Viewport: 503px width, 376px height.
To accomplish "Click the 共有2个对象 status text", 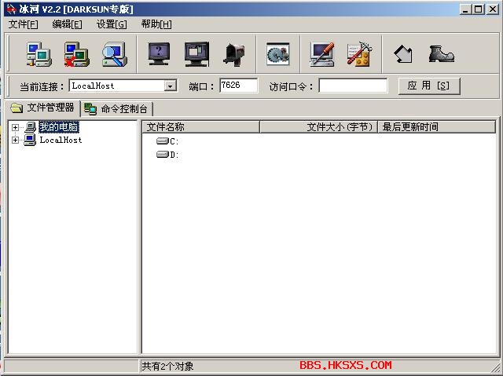I will 167,366.
